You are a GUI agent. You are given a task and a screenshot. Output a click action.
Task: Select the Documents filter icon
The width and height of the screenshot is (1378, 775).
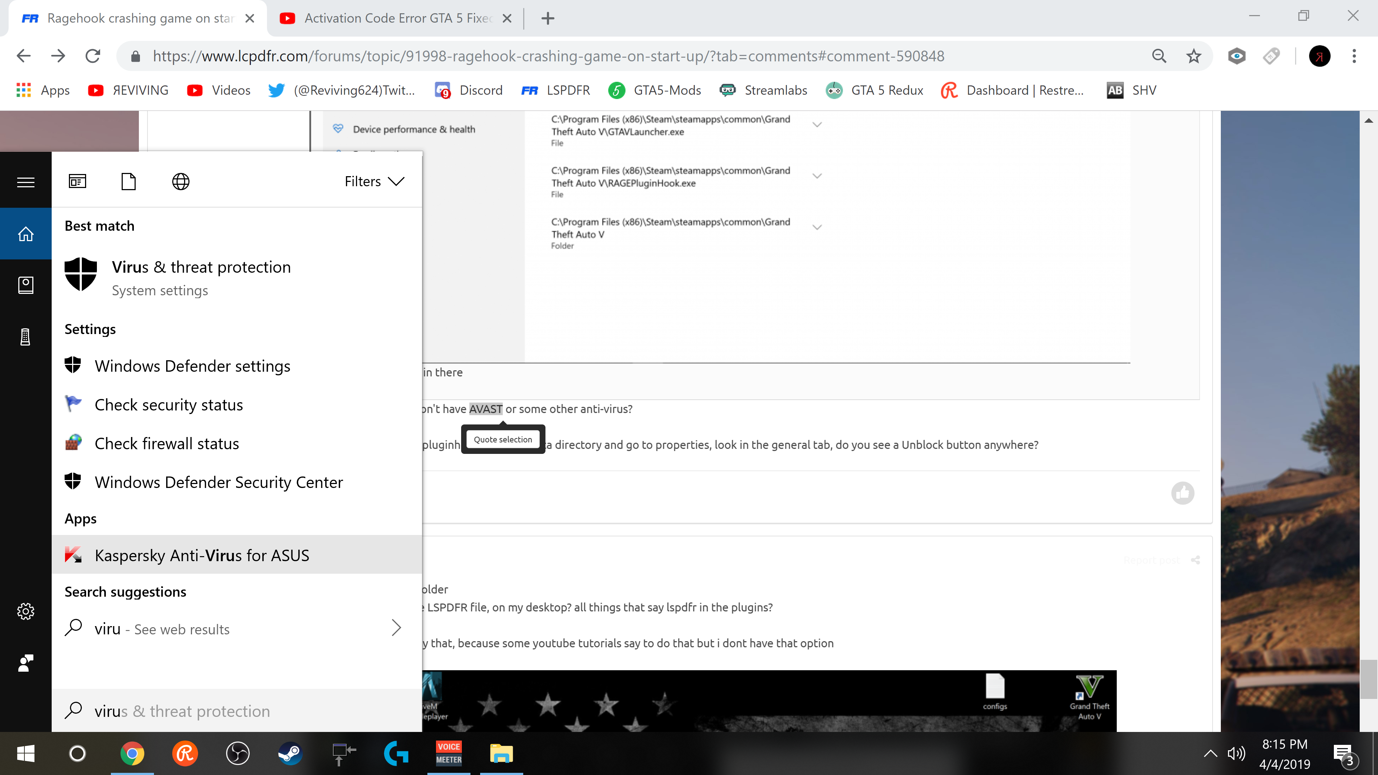(128, 181)
